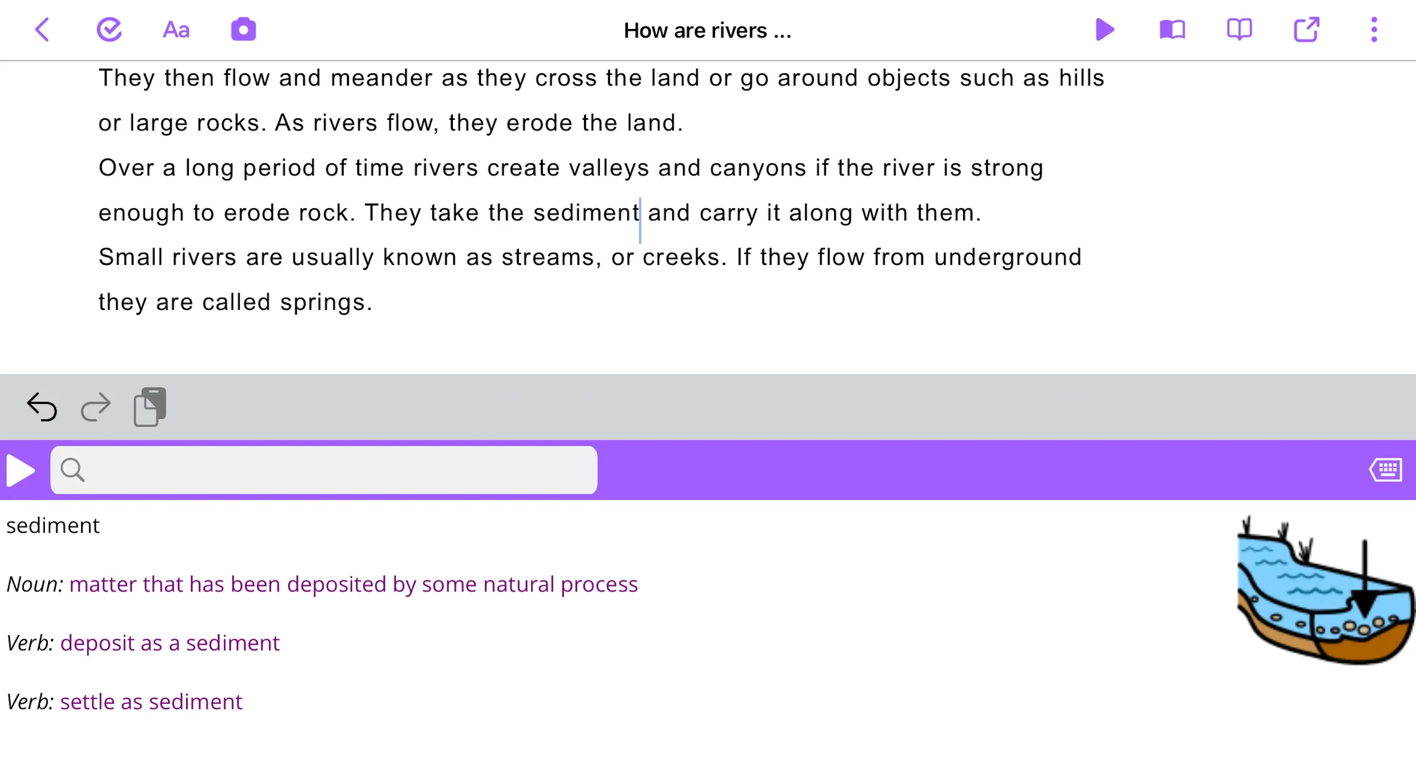Image resolution: width=1416 pixels, height=780 pixels.
Task: Undo the last edit
Action: [42, 407]
